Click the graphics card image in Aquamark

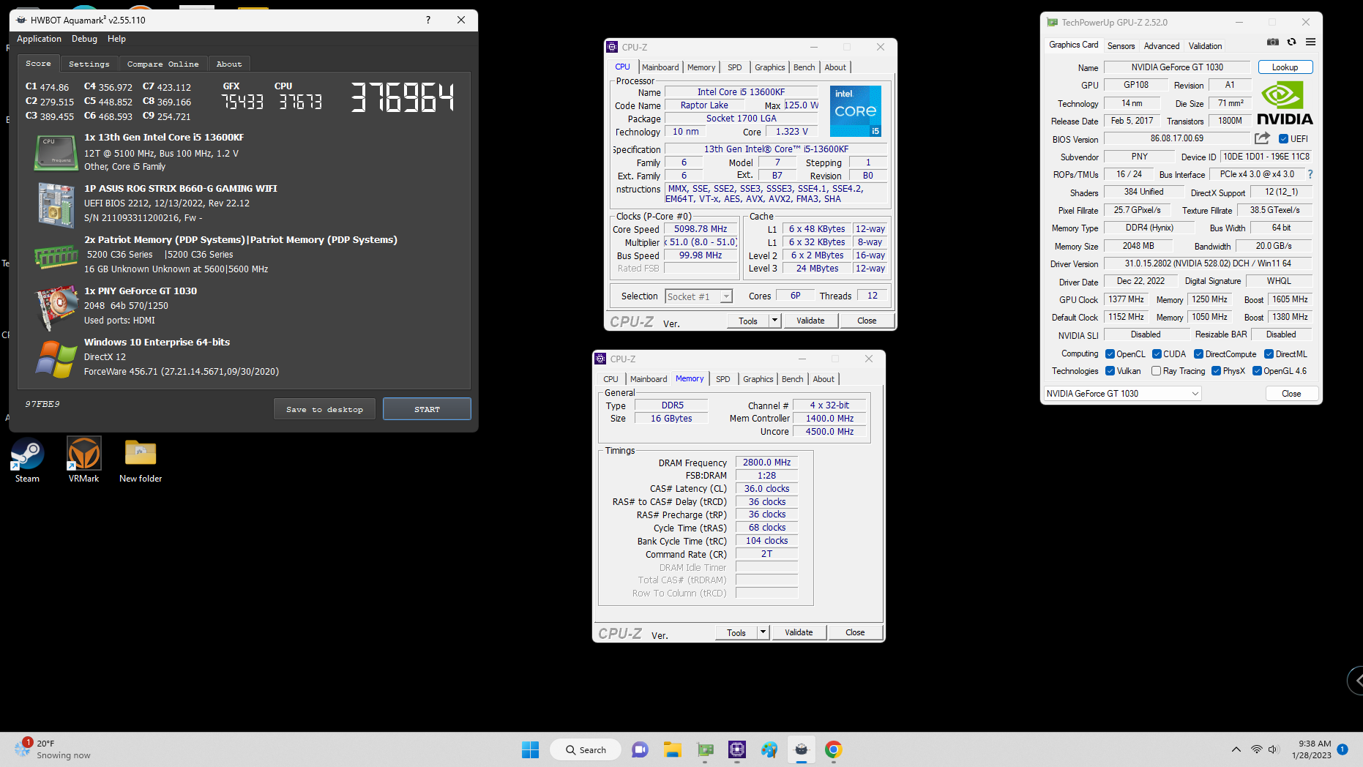tap(56, 307)
